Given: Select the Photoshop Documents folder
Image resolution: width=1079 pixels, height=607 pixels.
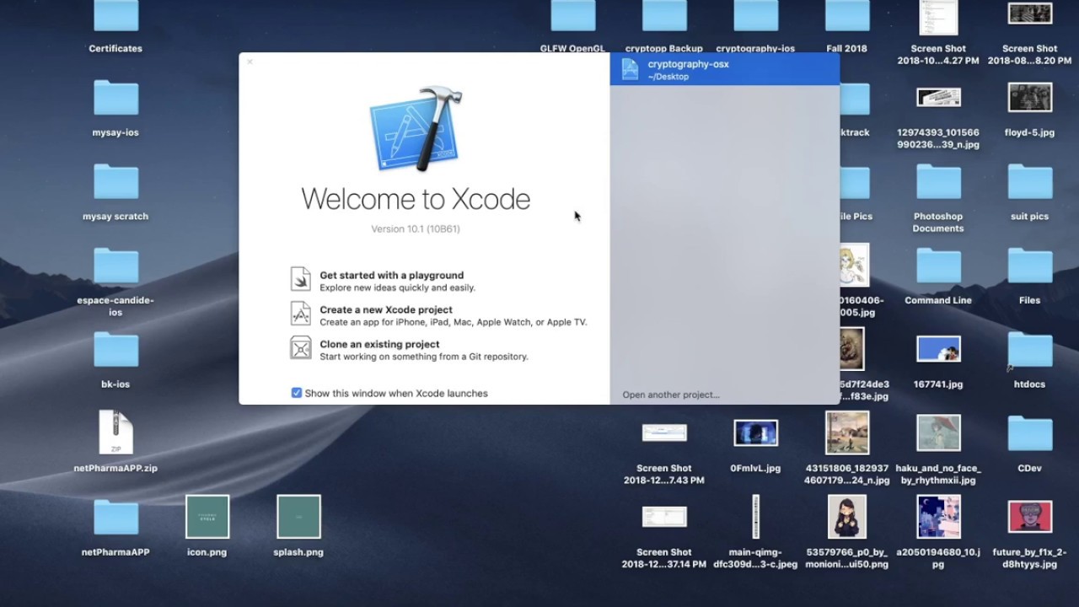Looking at the screenshot, I should click(938, 181).
